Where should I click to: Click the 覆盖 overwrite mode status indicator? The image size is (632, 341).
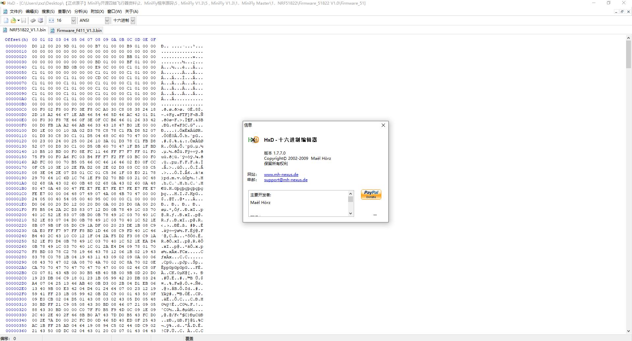(189, 338)
